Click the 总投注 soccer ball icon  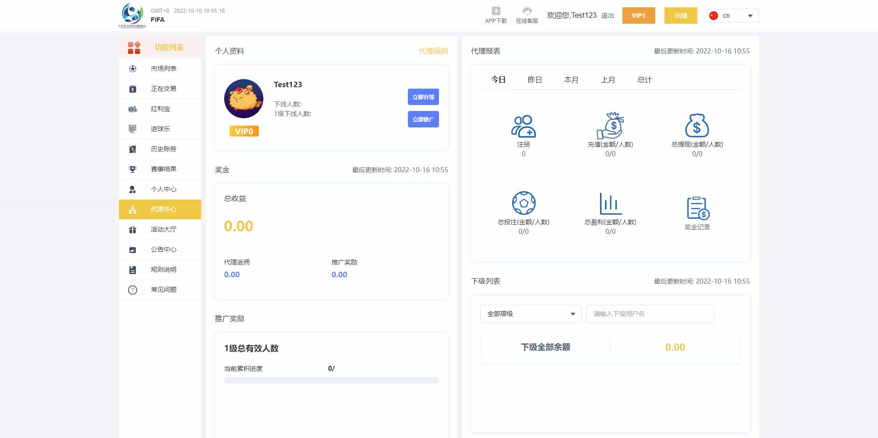524,203
